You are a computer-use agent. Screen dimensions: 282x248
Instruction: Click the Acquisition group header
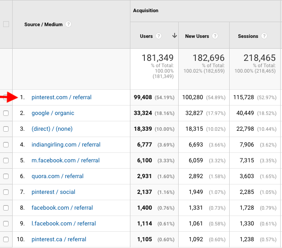click(x=146, y=10)
